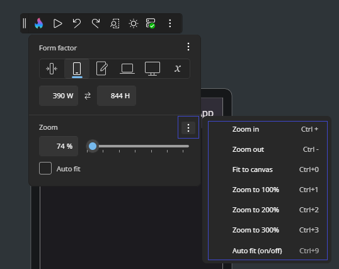Open the server status icon with green check

click(151, 23)
